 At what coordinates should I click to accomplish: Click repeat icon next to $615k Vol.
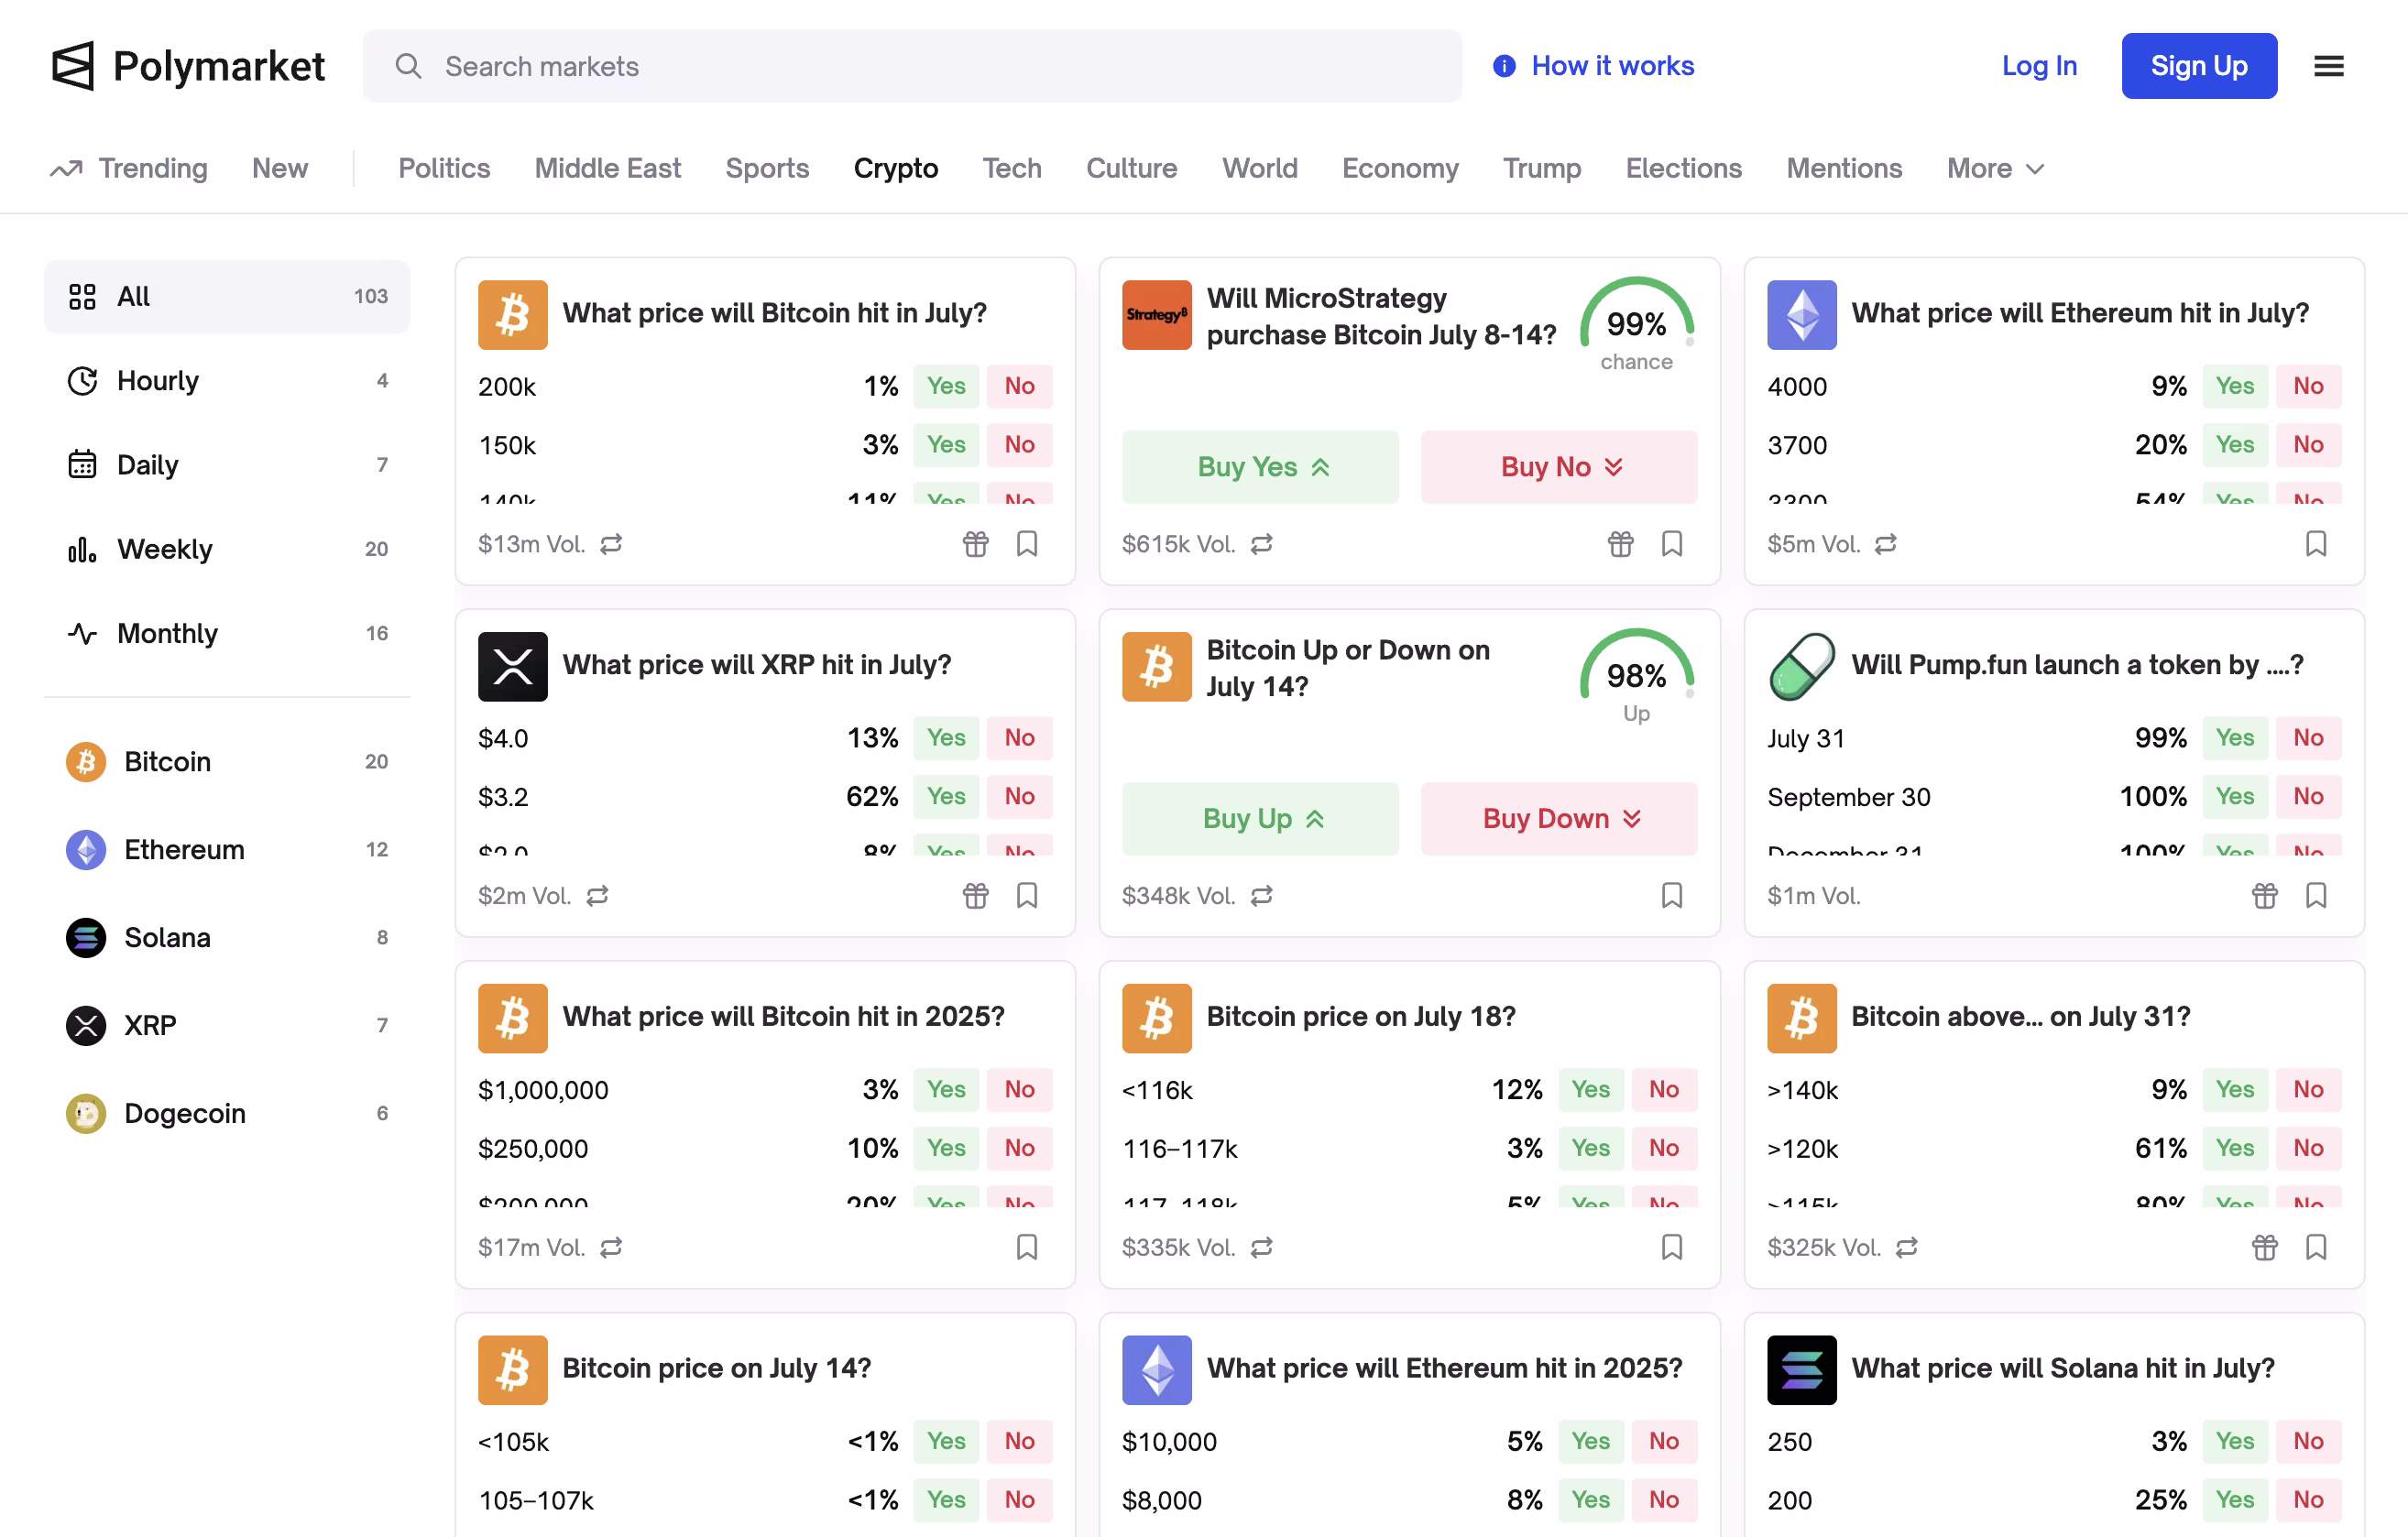tap(1262, 544)
